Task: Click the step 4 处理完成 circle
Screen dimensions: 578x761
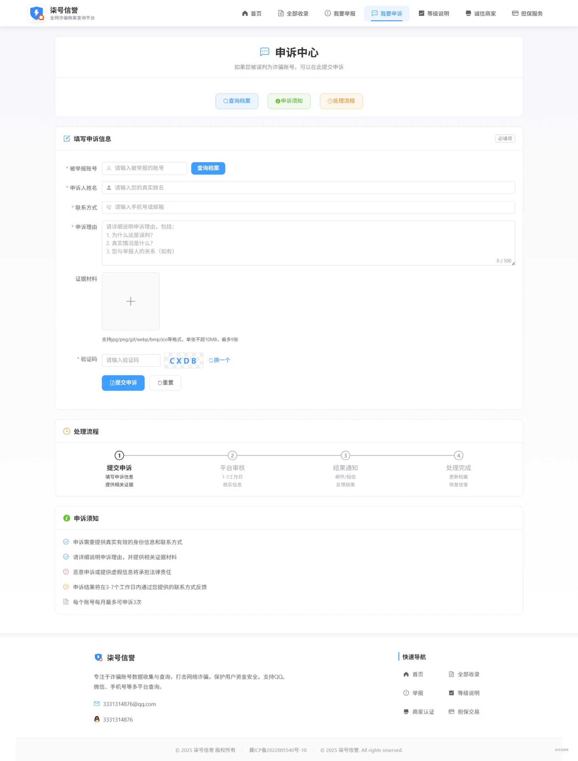Action: pyautogui.click(x=458, y=455)
